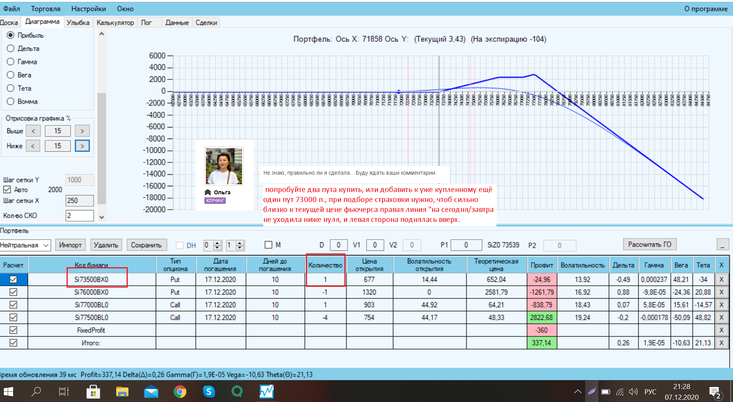The height and width of the screenshot is (402, 733).
Task: Open Wi-Fi network tray icon
Action: pyautogui.click(x=620, y=392)
